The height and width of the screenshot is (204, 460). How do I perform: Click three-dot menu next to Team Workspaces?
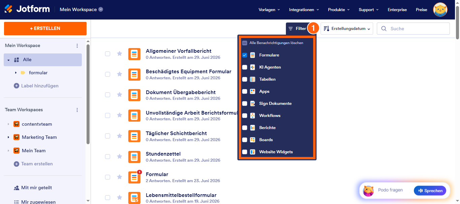click(77, 110)
